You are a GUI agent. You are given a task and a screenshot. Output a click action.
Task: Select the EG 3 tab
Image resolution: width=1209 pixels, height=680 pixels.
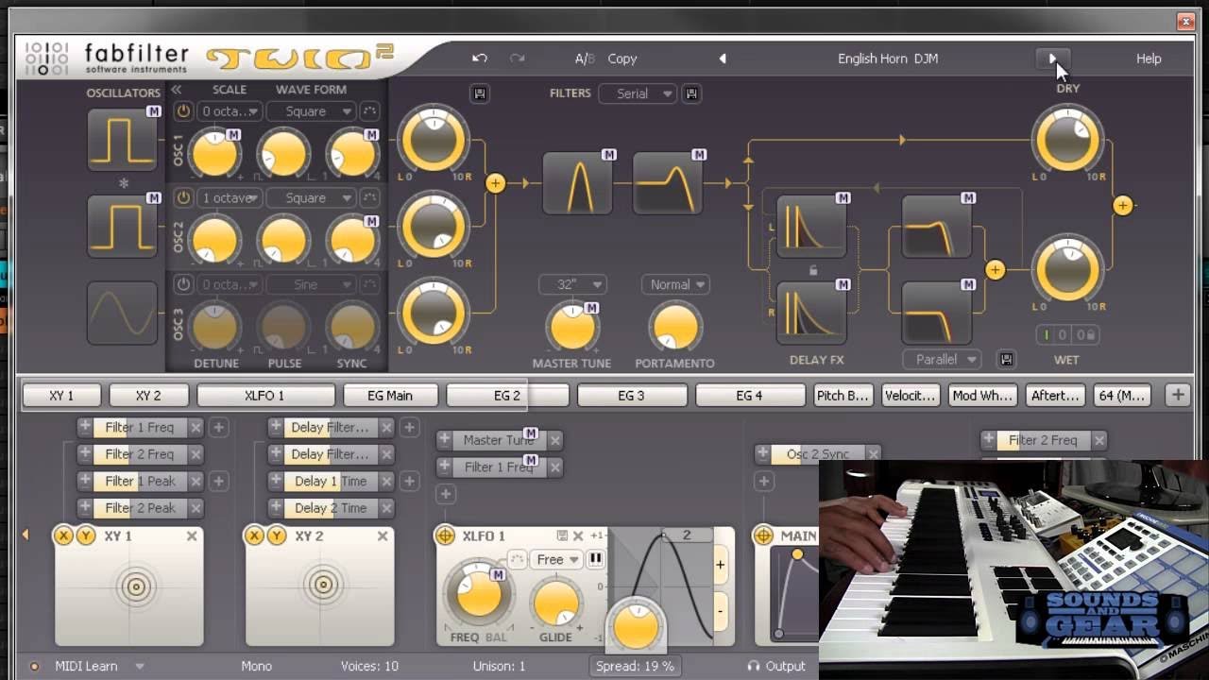631,396
